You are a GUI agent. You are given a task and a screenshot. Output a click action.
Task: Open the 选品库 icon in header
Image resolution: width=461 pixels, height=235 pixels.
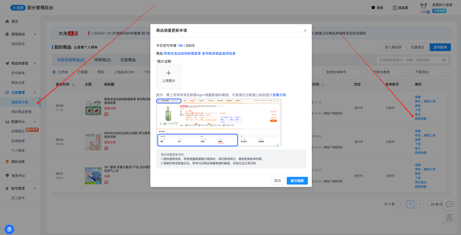[x=395, y=8]
